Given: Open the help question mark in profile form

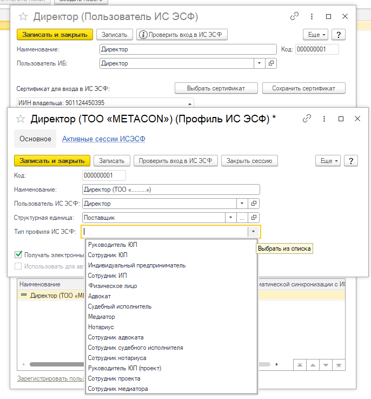Looking at the screenshot, I should [352, 161].
